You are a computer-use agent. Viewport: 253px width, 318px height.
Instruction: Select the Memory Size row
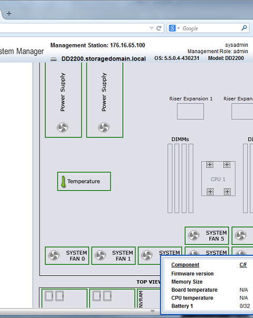click(211, 282)
